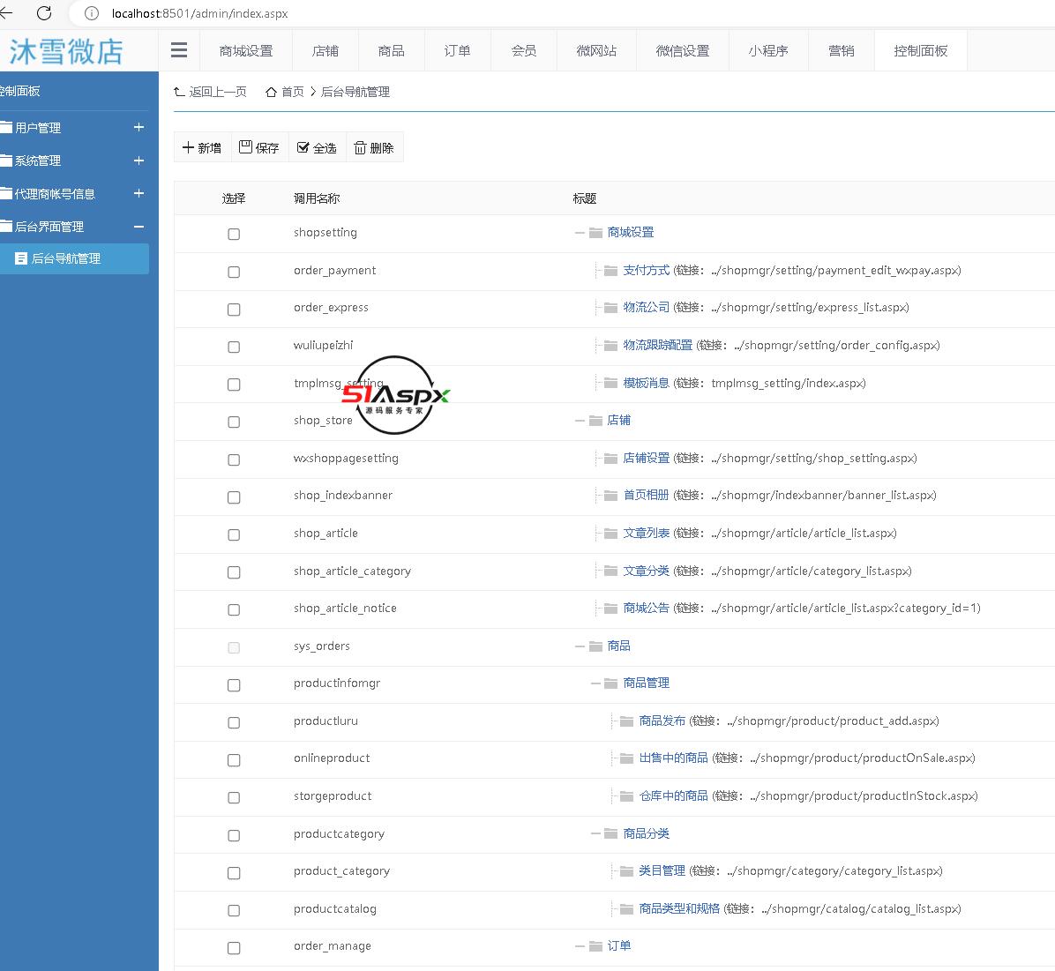Select the order_payment row checkbox
This screenshot has height=971, width=1055.
point(234,272)
